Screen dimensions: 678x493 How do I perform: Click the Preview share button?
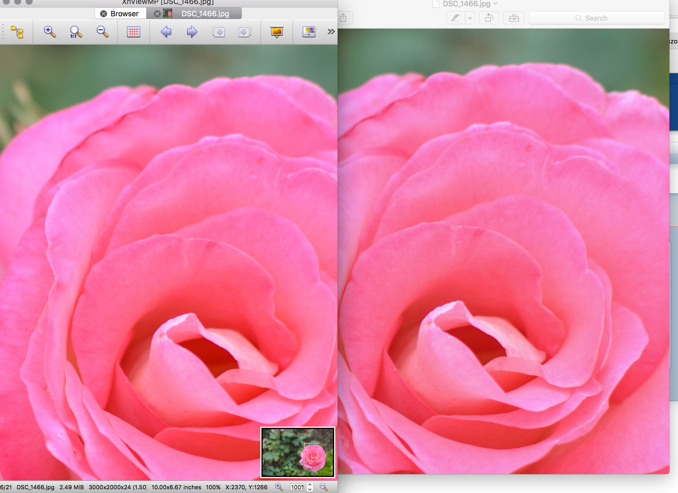(343, 18)
